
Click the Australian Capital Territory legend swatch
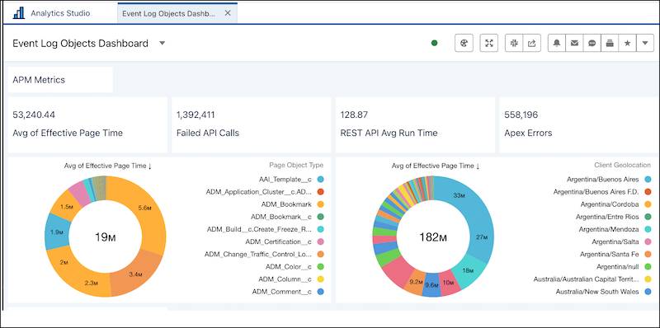648,279
